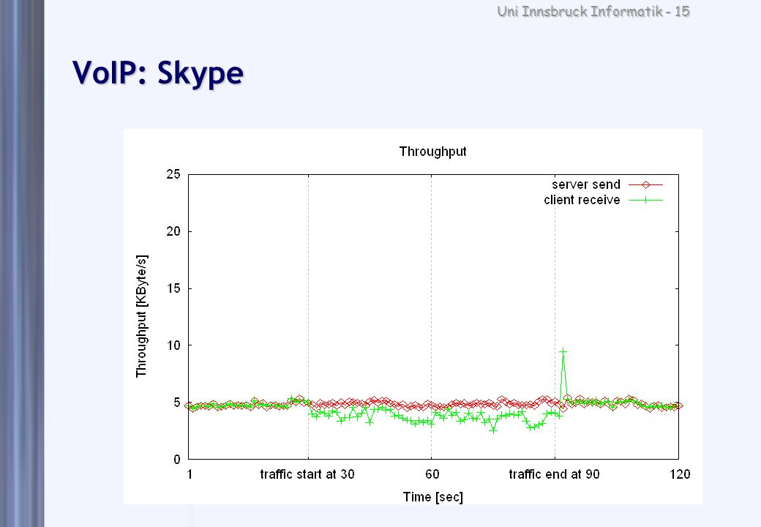Click the red diamond server send legend marker
The image size is (761, 527).
point(645,185)
